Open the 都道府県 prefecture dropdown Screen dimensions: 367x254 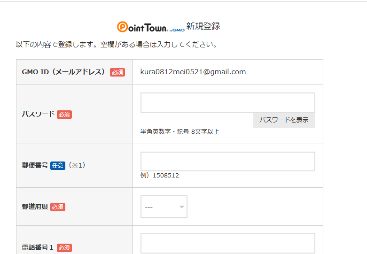pyautogui.click(x=164, y=207)
